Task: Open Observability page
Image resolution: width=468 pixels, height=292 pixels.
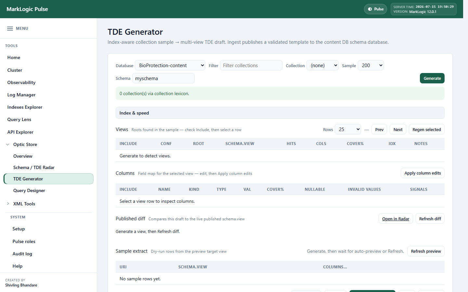Action: [x=21, y=82]
